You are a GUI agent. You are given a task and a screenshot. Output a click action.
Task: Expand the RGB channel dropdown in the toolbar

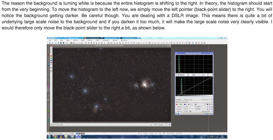tap(82, 43)
